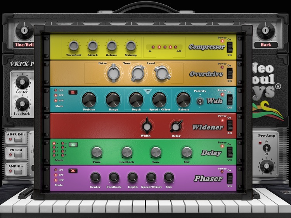Click the Widener Width knob
291x218 pixels.
(147, 126)
